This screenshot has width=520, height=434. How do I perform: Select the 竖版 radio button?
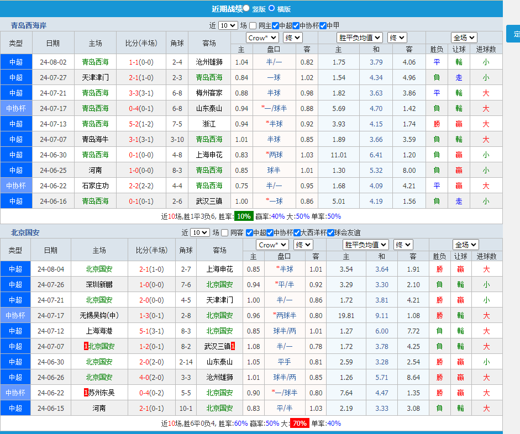247,9
